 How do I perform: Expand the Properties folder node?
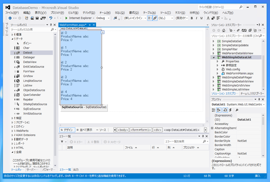(217, 61)
